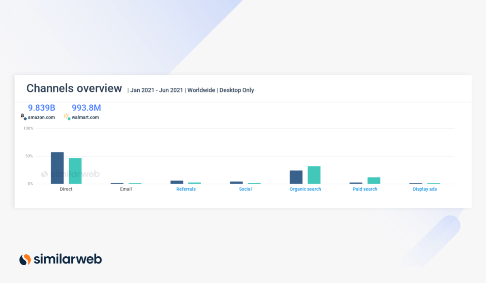The image size is (486, 283).
Task: Click the 993.8M total visits value
Action: pos(86,108)
